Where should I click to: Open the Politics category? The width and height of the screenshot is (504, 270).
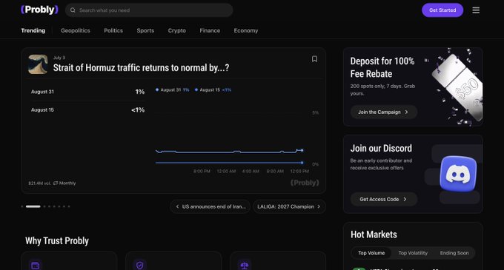tap(113, 30)
